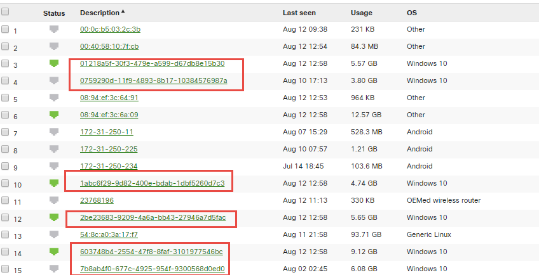Check the box for row 1
The image size is (539, 275).
5,29
